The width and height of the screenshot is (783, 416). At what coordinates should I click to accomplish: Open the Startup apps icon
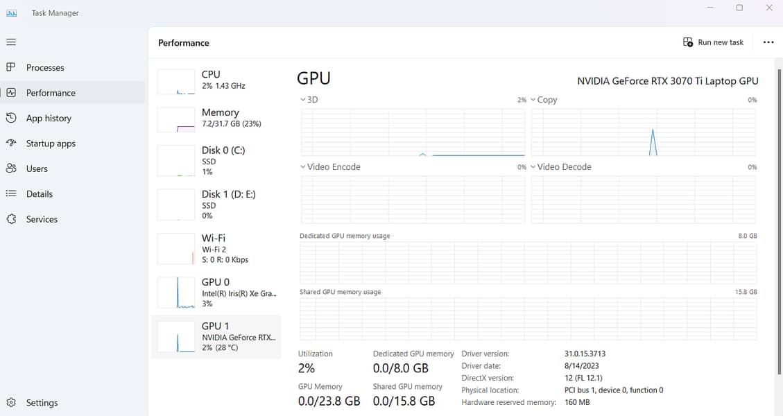(x=11, y=144)
